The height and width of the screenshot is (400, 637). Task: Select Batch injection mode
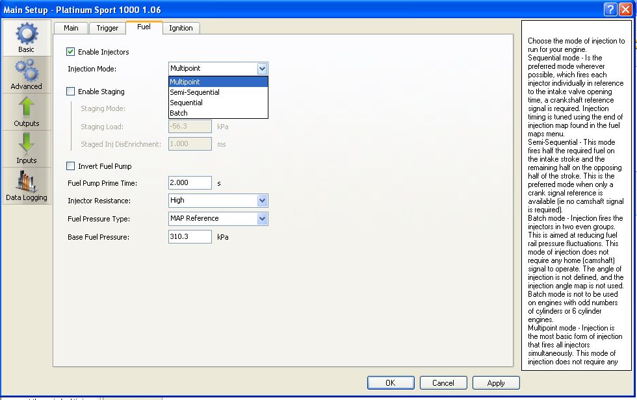point(218,113)
